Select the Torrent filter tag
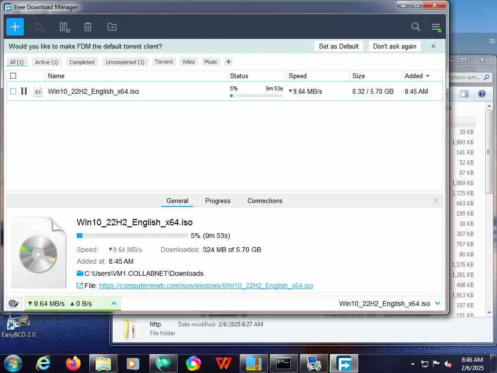Image resolution: width=497 pixels, height=373 pixels. 164,62
